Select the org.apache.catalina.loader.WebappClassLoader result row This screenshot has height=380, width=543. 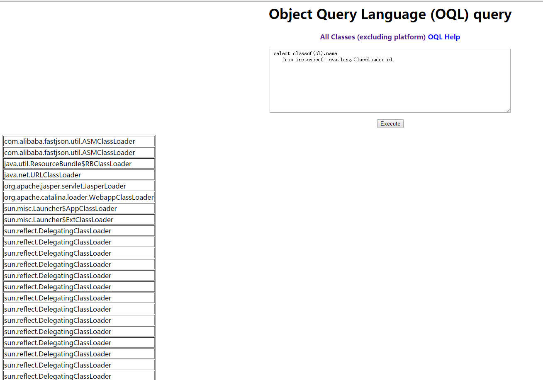tap(79, 197)
